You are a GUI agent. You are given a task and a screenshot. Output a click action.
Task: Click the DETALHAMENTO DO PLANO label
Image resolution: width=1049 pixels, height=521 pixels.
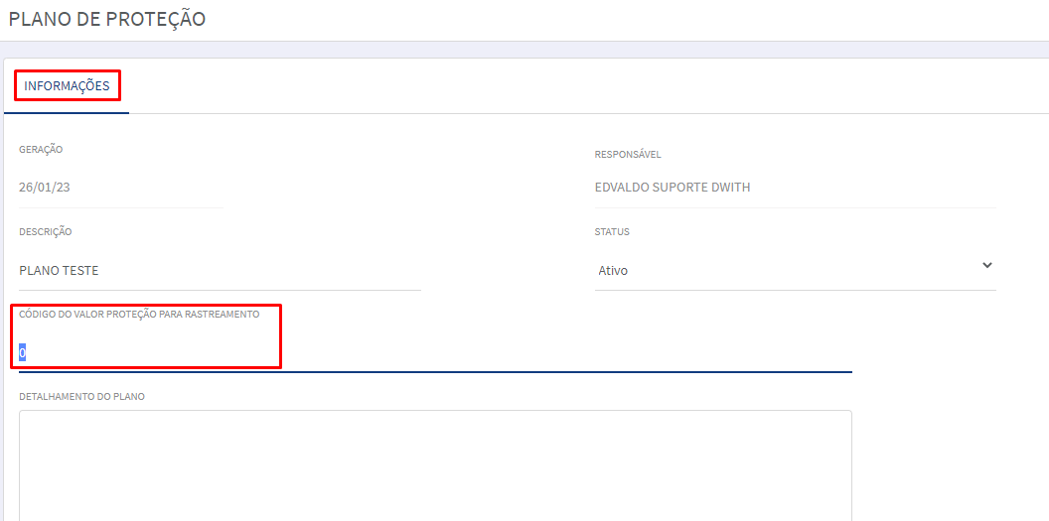pos(82,397)
